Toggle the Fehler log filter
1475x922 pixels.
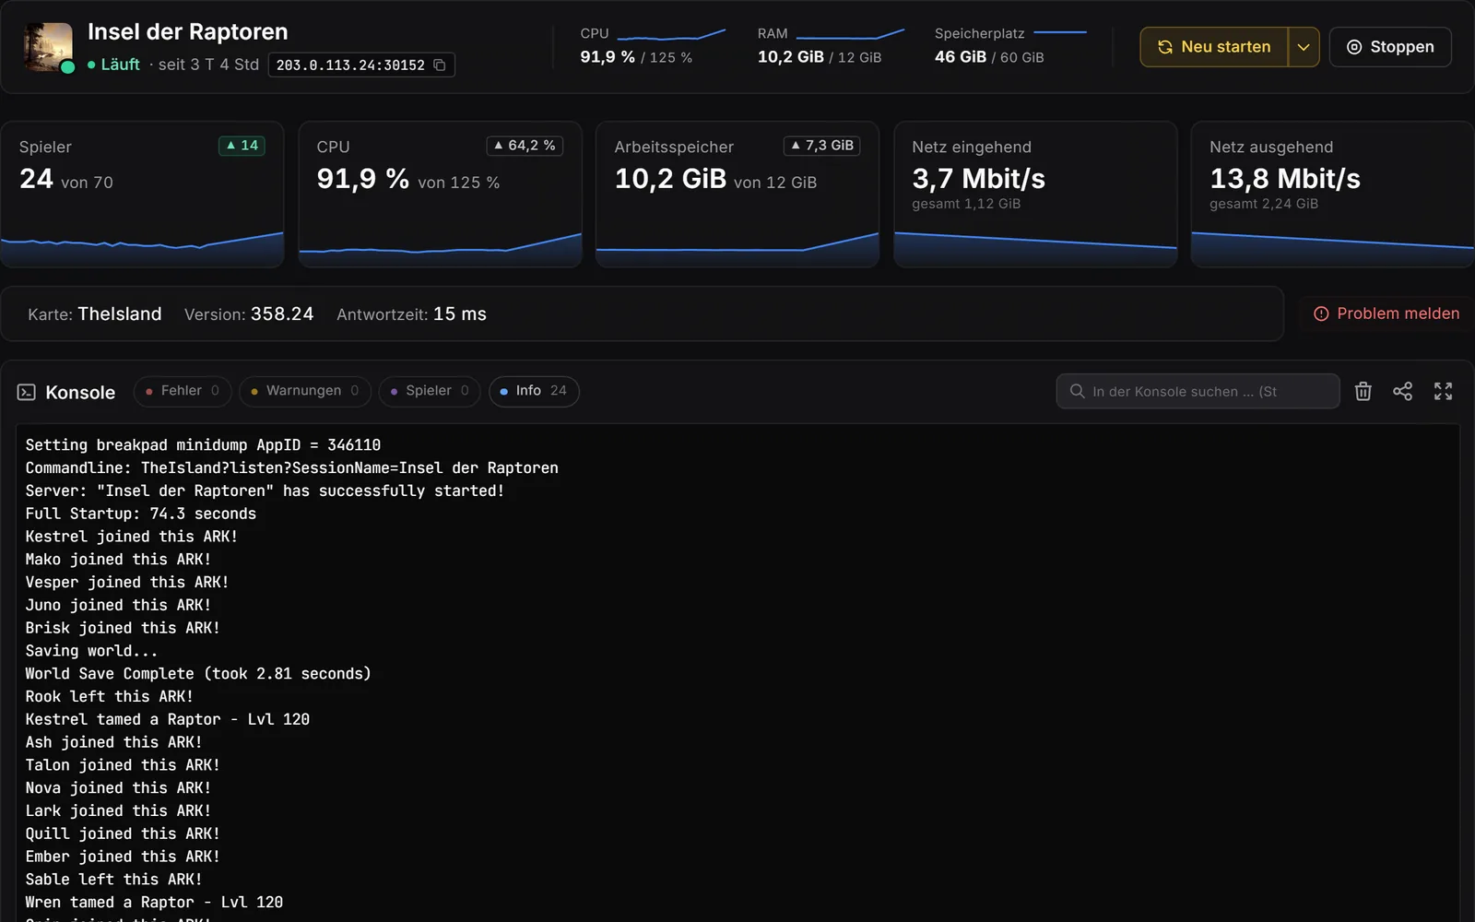(182, 391)
